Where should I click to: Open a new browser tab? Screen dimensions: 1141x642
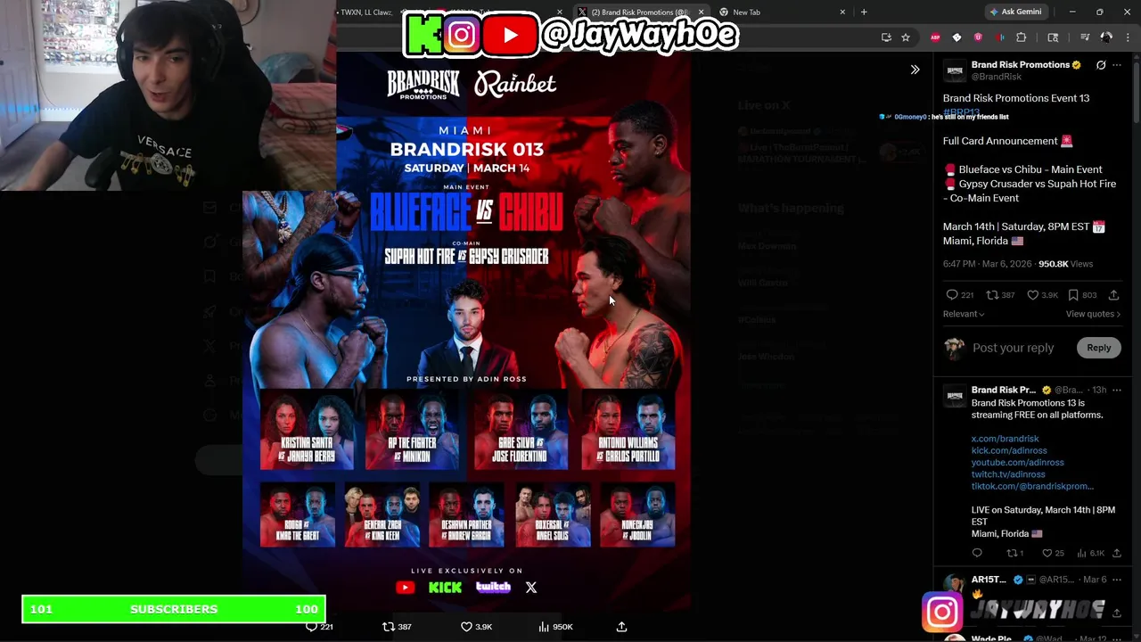click(x=864, y=12)
